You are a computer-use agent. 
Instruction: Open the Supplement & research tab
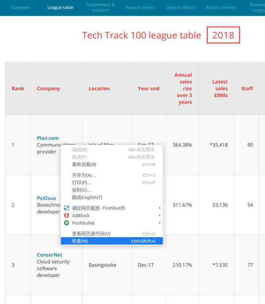coord(100,8)
